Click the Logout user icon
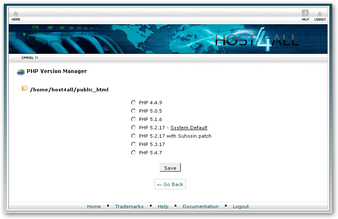Image resolution: width=338 pixels, height=219 pixels. (x=320, y=14)
